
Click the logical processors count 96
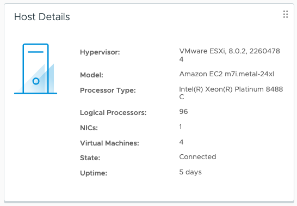pyautogui.click(x=183, y=112)
